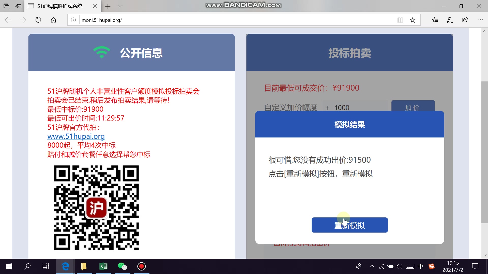Open volume control icon
Viewport: 488px width, 274px height.
coord(400,266)
